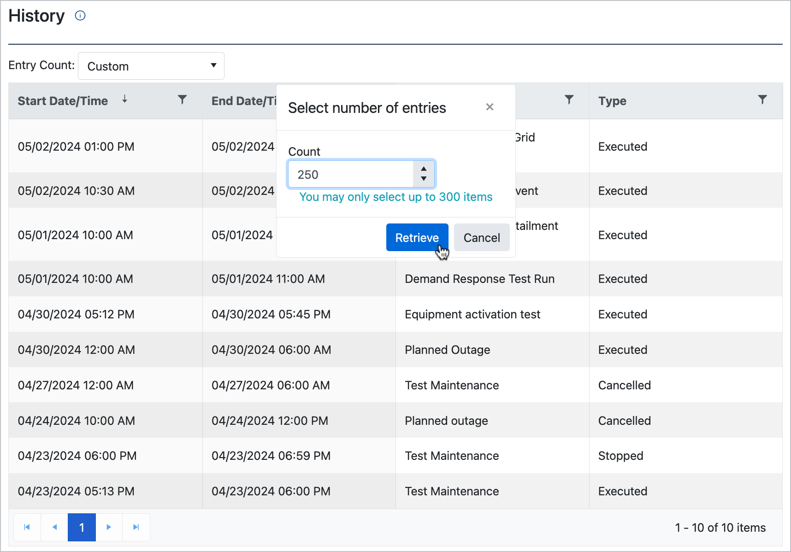
Task: Toggle sort arrow on Start Date/Time
Action: coord(124,99)
